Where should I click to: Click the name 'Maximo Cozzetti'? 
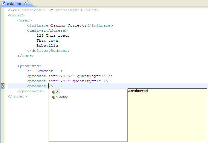pos(68,25)
